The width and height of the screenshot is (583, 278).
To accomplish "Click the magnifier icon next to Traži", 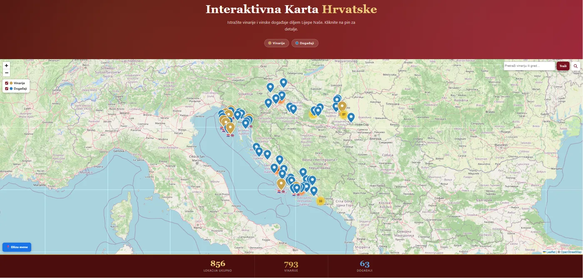I will (576, 66).
